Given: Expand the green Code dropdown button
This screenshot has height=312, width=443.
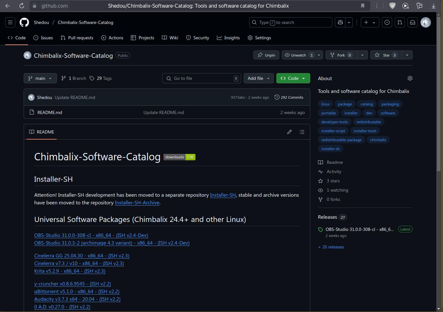Looking at the screenshot, I should (293, 78).
